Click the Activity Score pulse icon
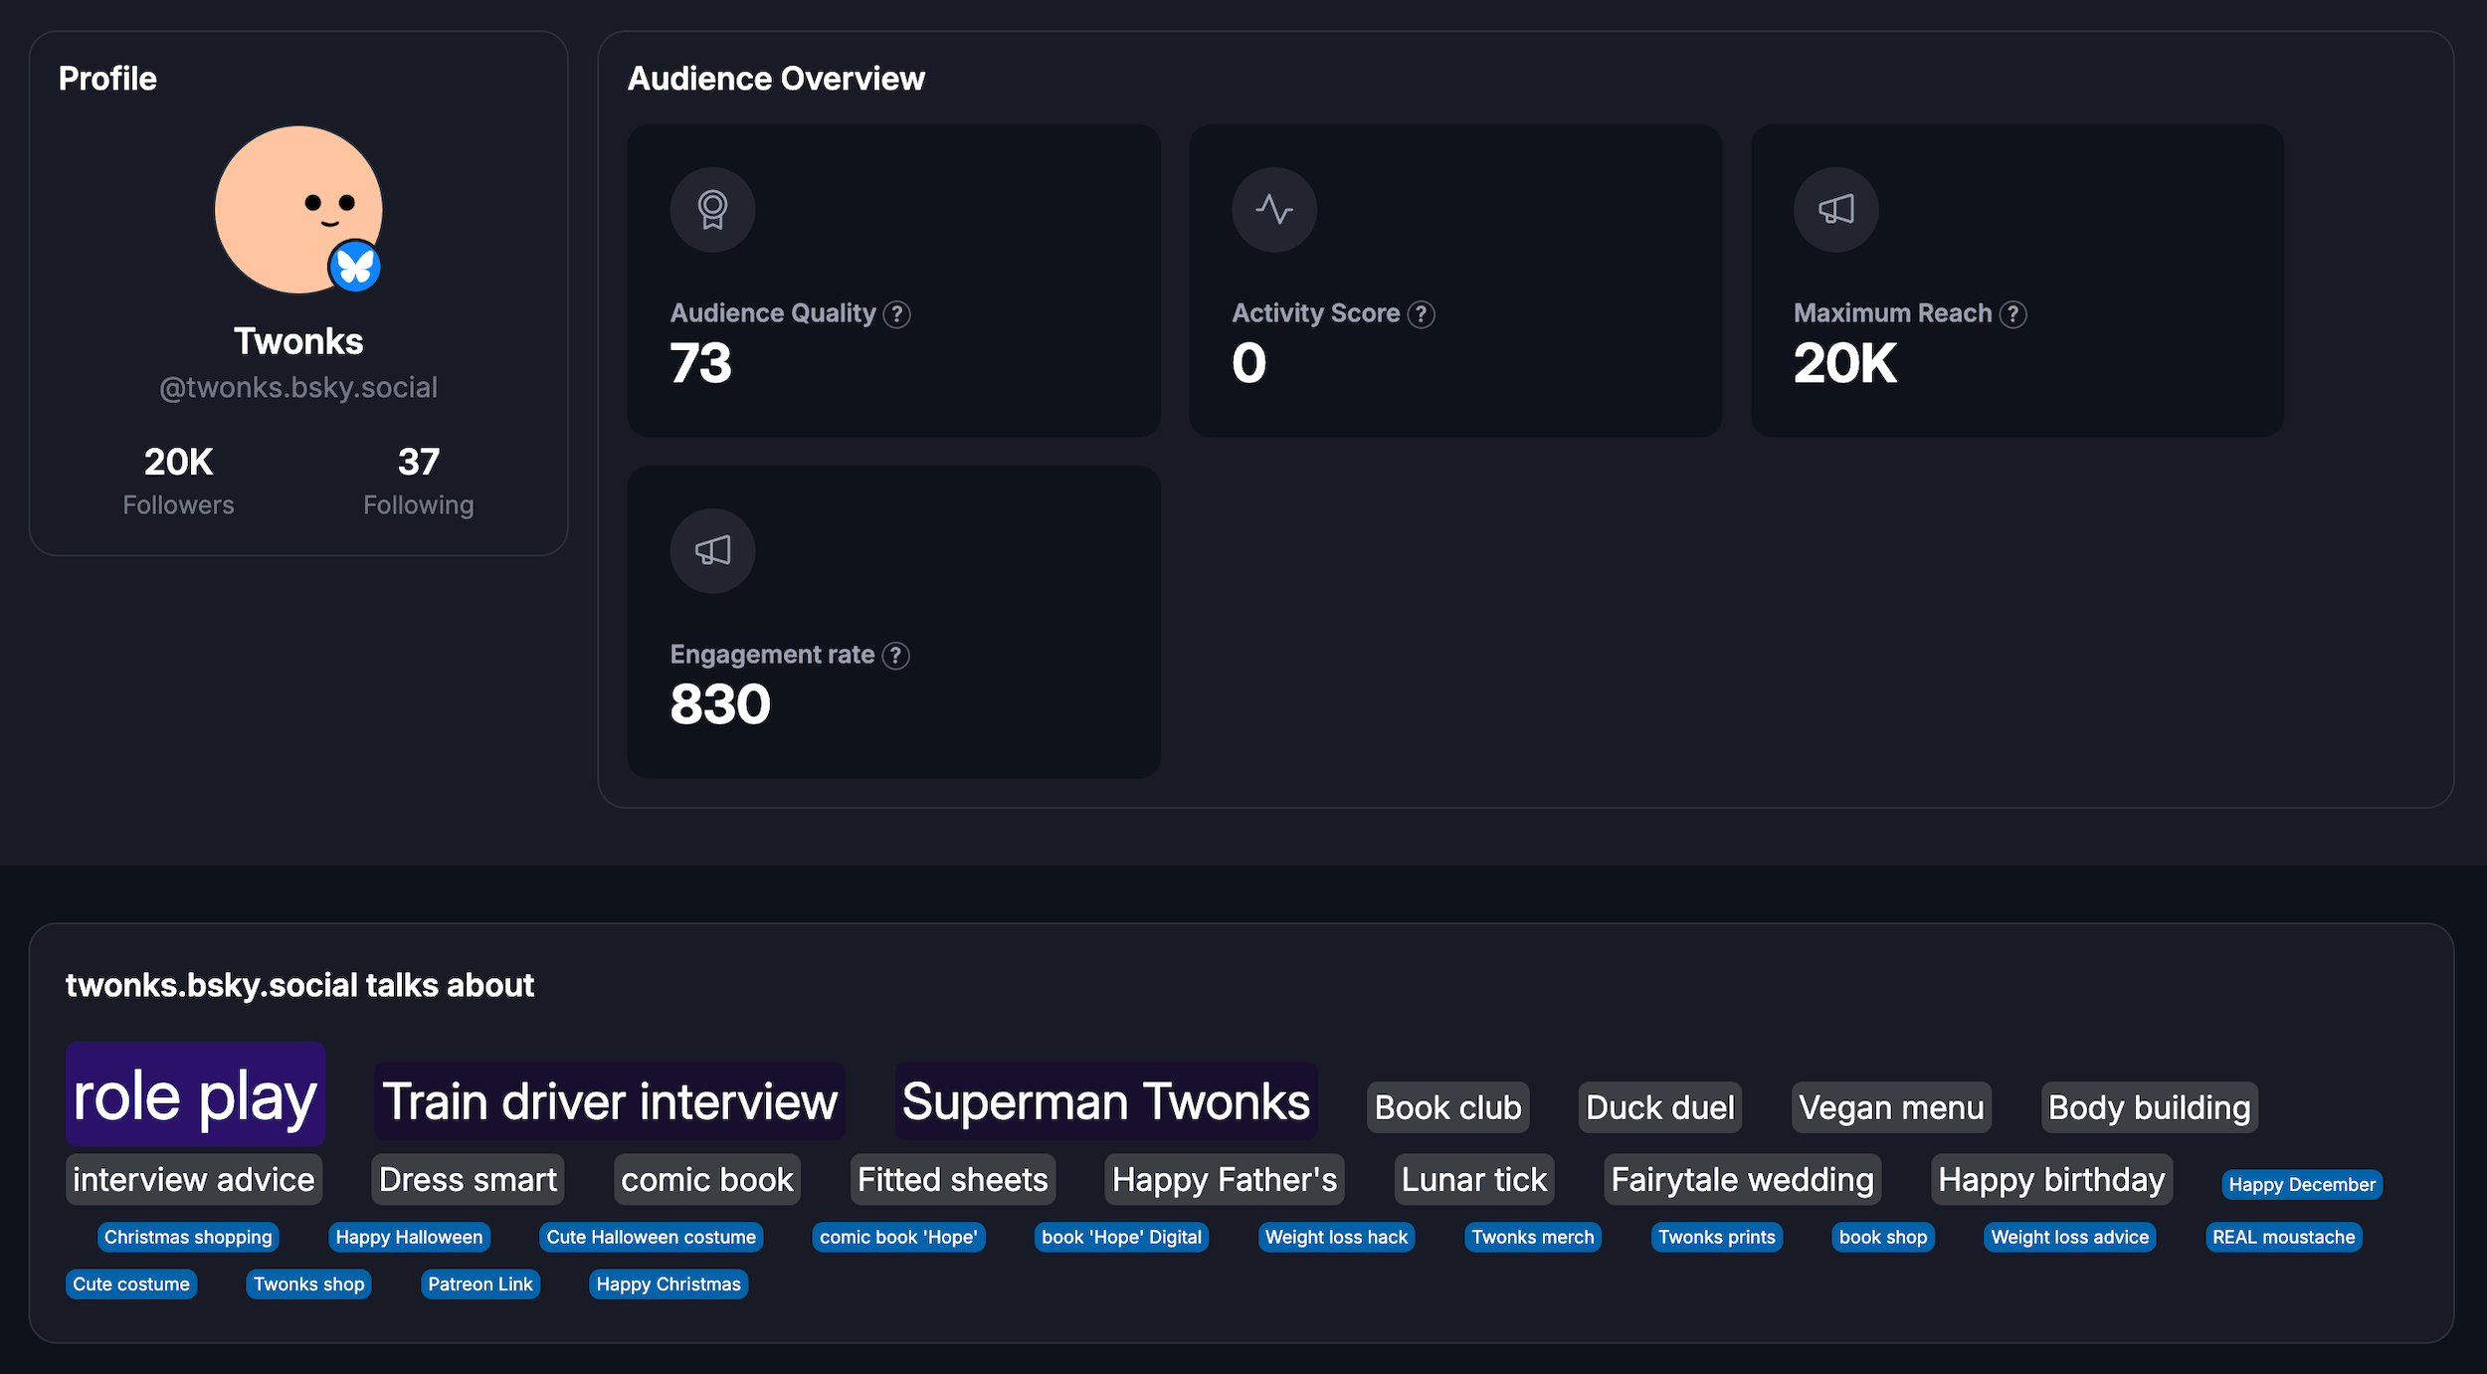The image size is (2487, 1374). point(1273,210)
